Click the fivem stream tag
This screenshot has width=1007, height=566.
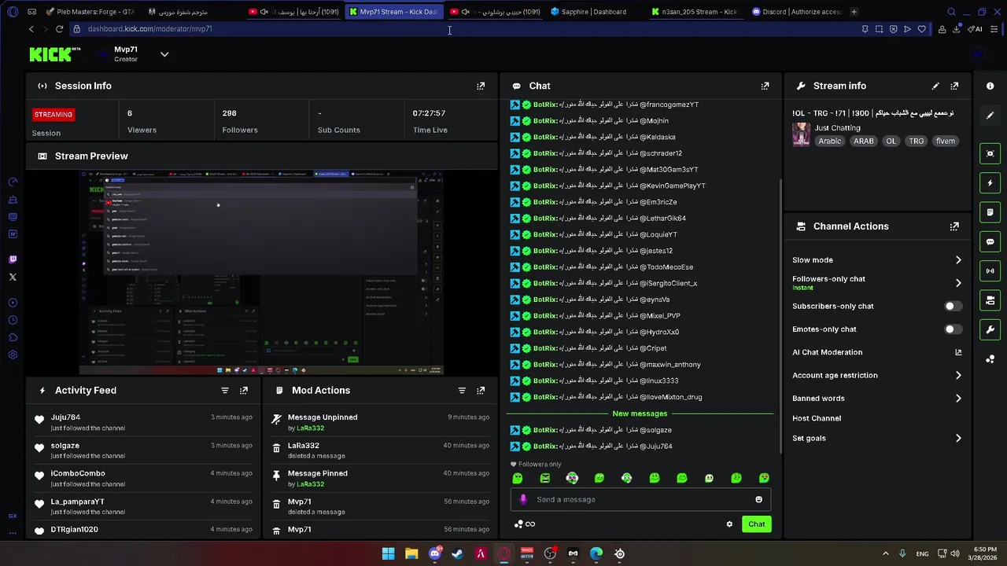click(945, 141)
